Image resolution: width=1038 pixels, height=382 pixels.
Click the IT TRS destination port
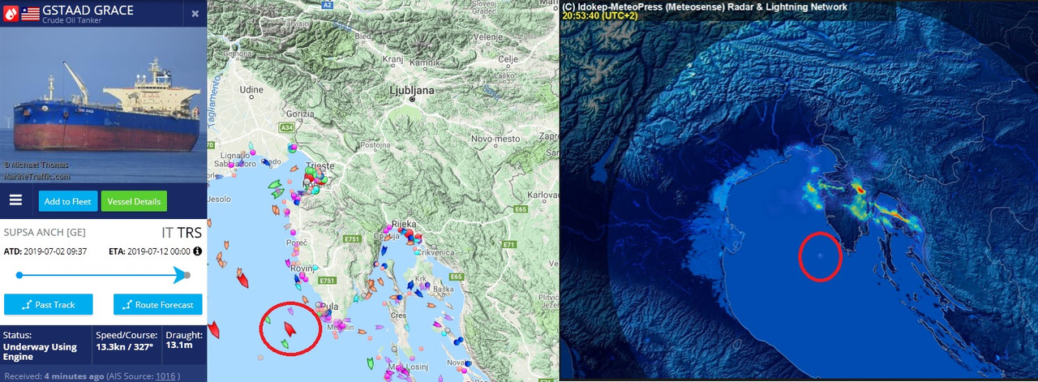tap(182, 232)
